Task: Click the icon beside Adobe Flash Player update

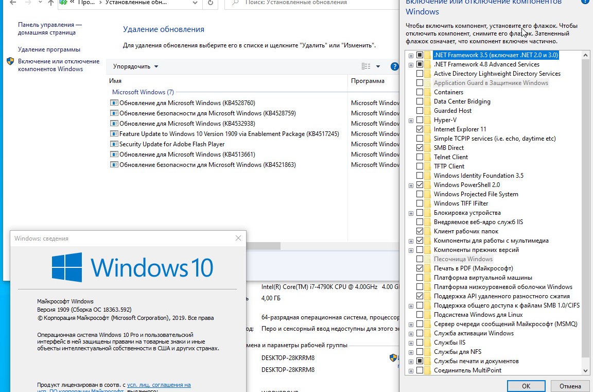Action: click(114, 144)
